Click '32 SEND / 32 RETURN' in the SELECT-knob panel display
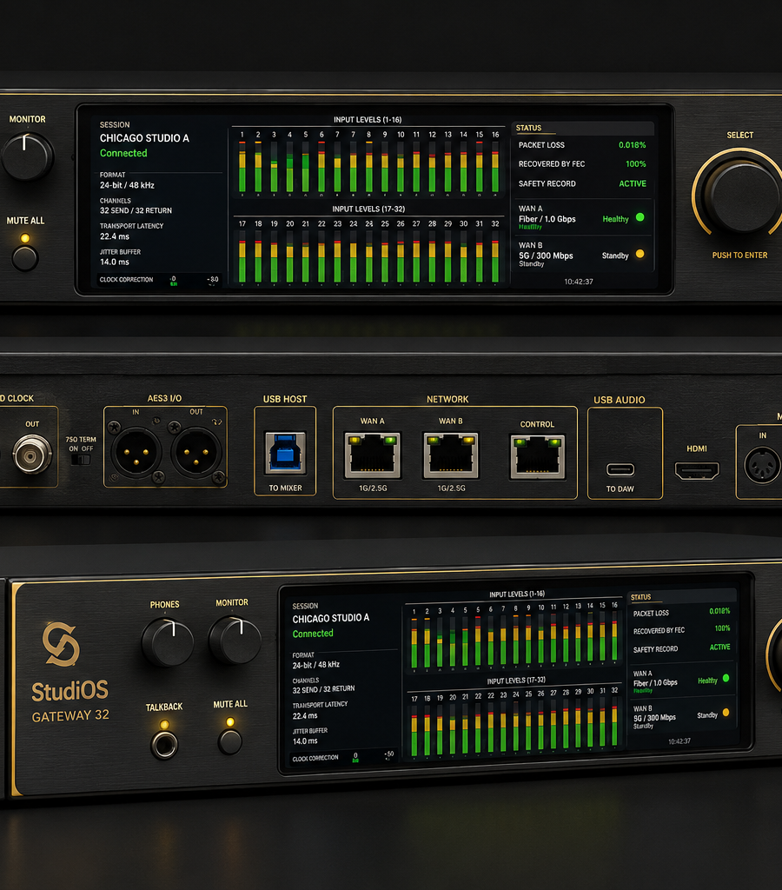Image resolution: width=782 pixels, height=890 pixels. coord(136,210)
